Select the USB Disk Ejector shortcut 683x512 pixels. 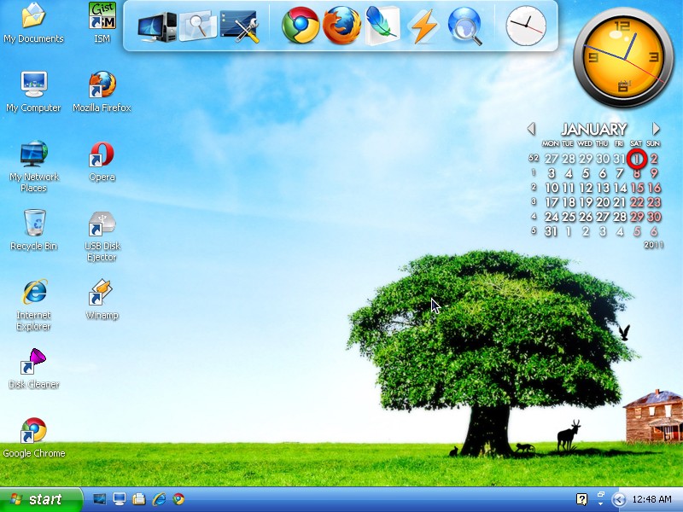[102, 236]
